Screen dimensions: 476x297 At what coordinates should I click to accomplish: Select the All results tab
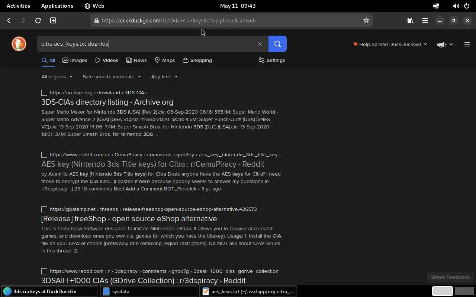coord(48,60)
